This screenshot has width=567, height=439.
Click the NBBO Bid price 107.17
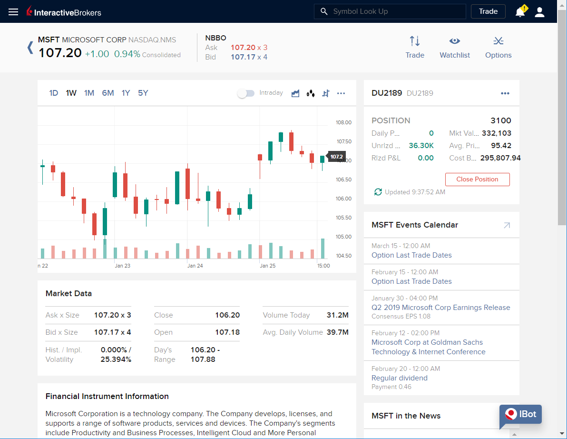click(x=243, y=57)
